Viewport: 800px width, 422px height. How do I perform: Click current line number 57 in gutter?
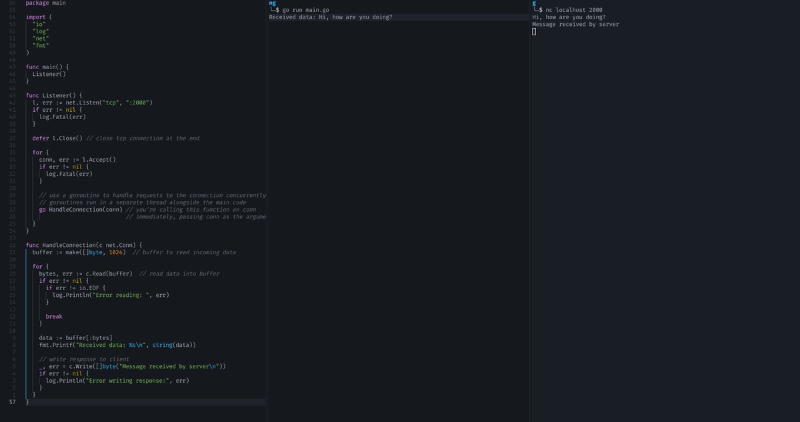(x=13, y=402)
